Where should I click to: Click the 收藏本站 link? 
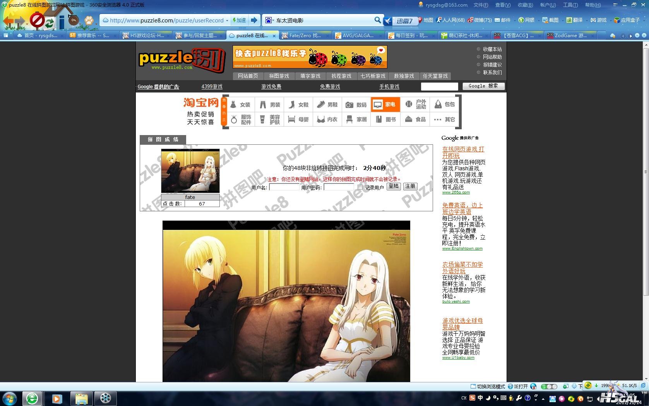(492, 49)
